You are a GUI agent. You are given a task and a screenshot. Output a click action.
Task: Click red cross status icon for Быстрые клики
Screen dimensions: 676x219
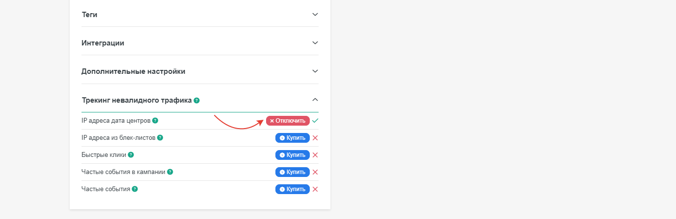(315, 155)
